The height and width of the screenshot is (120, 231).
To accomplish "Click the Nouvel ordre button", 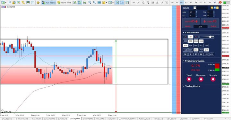I will (x=64, y=3).
